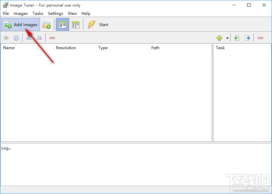The image size is (272, 194).
Task: Close the Image Tuner window
Action: pos(264,5)
